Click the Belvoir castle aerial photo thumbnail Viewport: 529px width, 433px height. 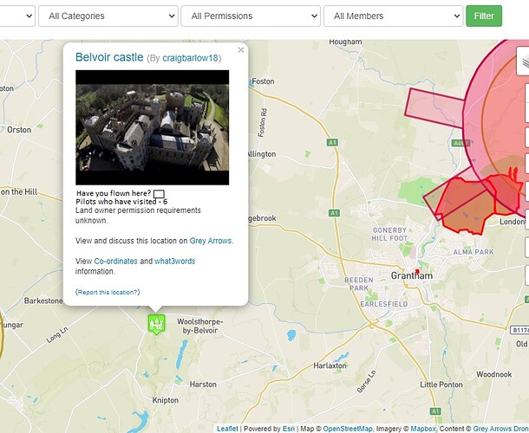(x=153, y=127)
